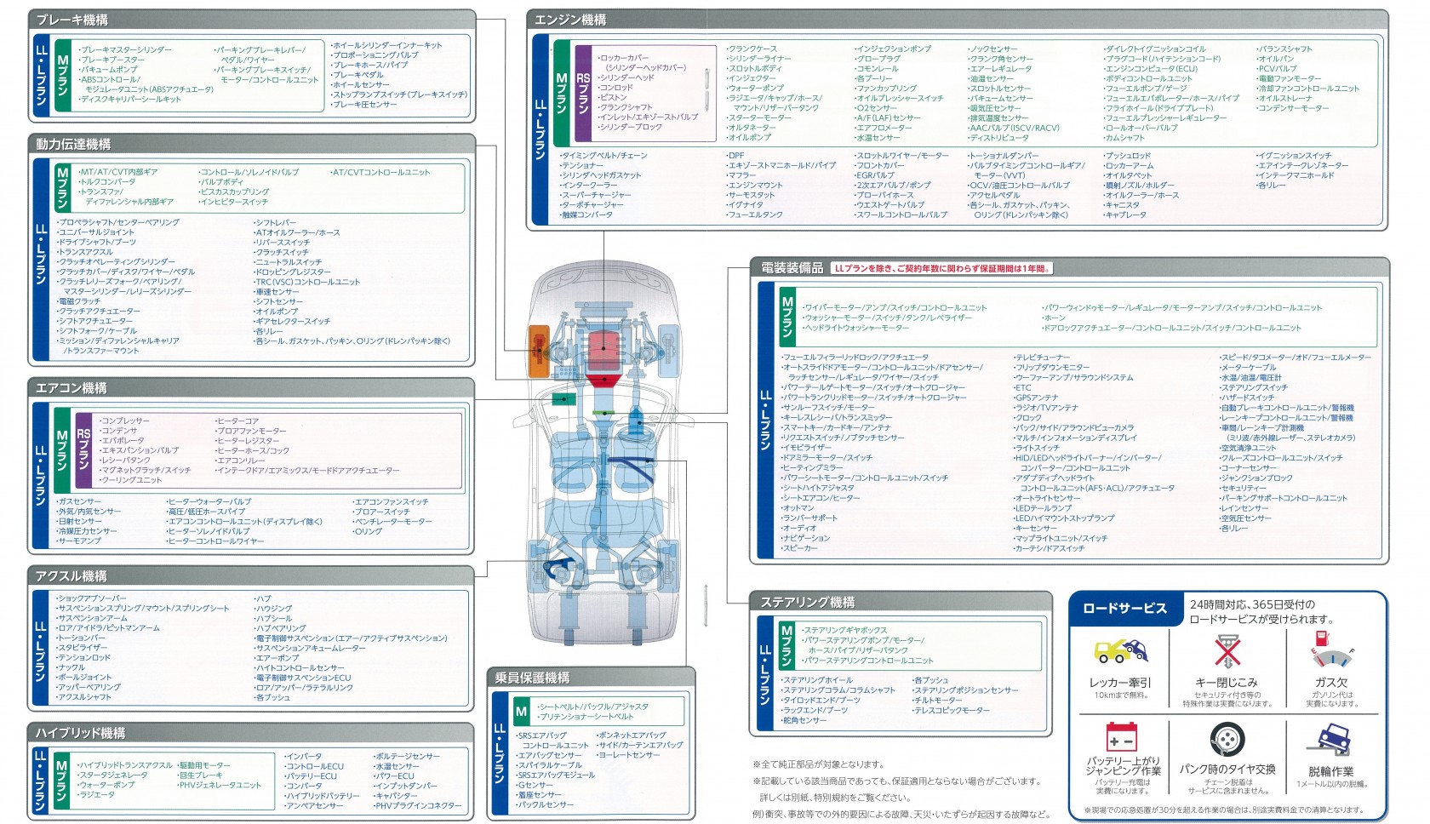The image size is (1430, 824).
Task: Click the red battery icon for バッテリー上がり
Action: [x=1121, y=736]
